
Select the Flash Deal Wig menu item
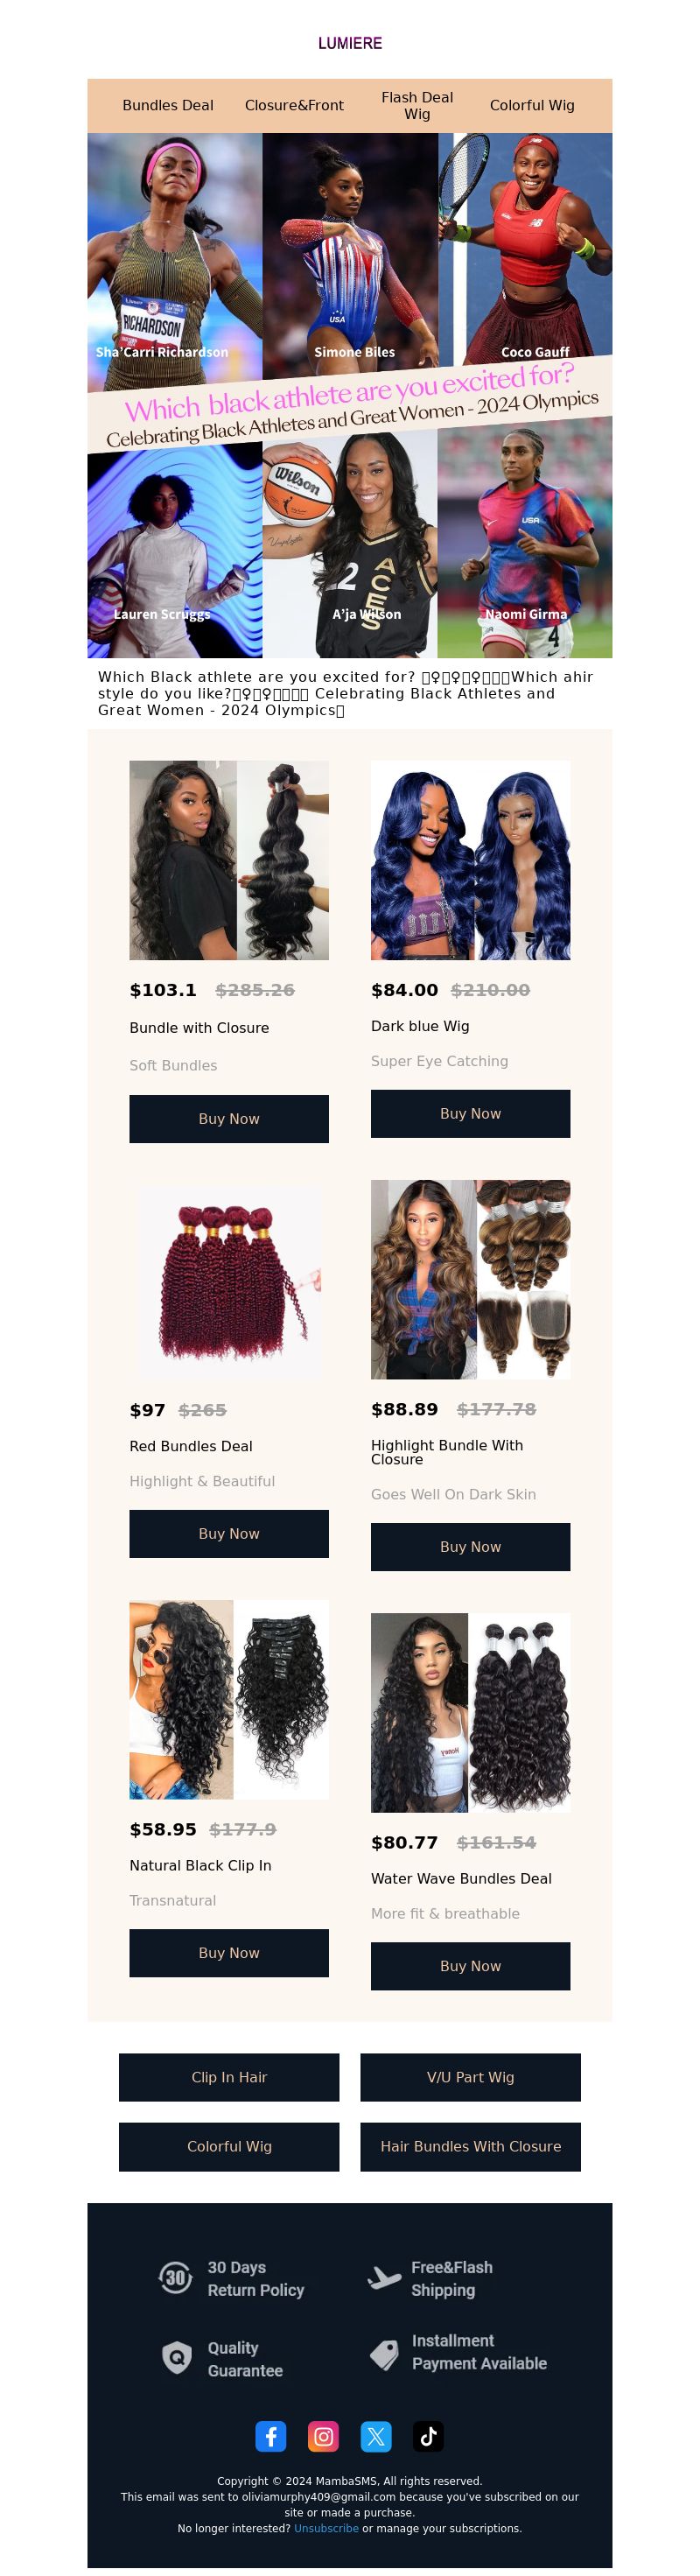417,105
